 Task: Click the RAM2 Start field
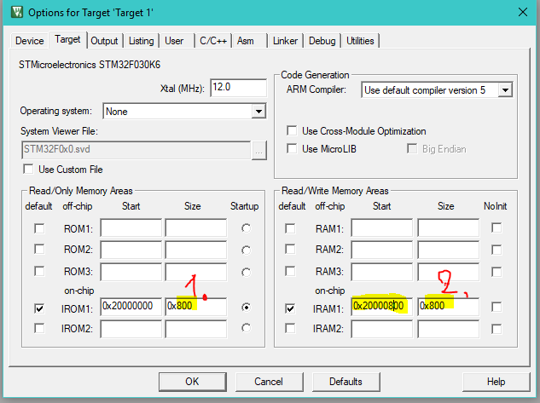coord(382,250)
